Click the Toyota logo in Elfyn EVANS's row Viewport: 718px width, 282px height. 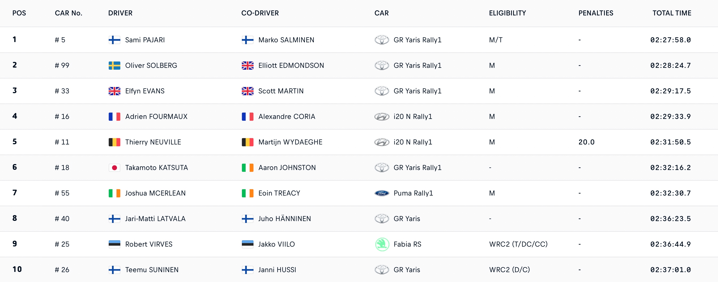[x=382, y=91]
